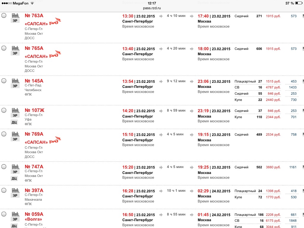
Task: Select the radio button for train № 763А
Action: pos(4,15)
